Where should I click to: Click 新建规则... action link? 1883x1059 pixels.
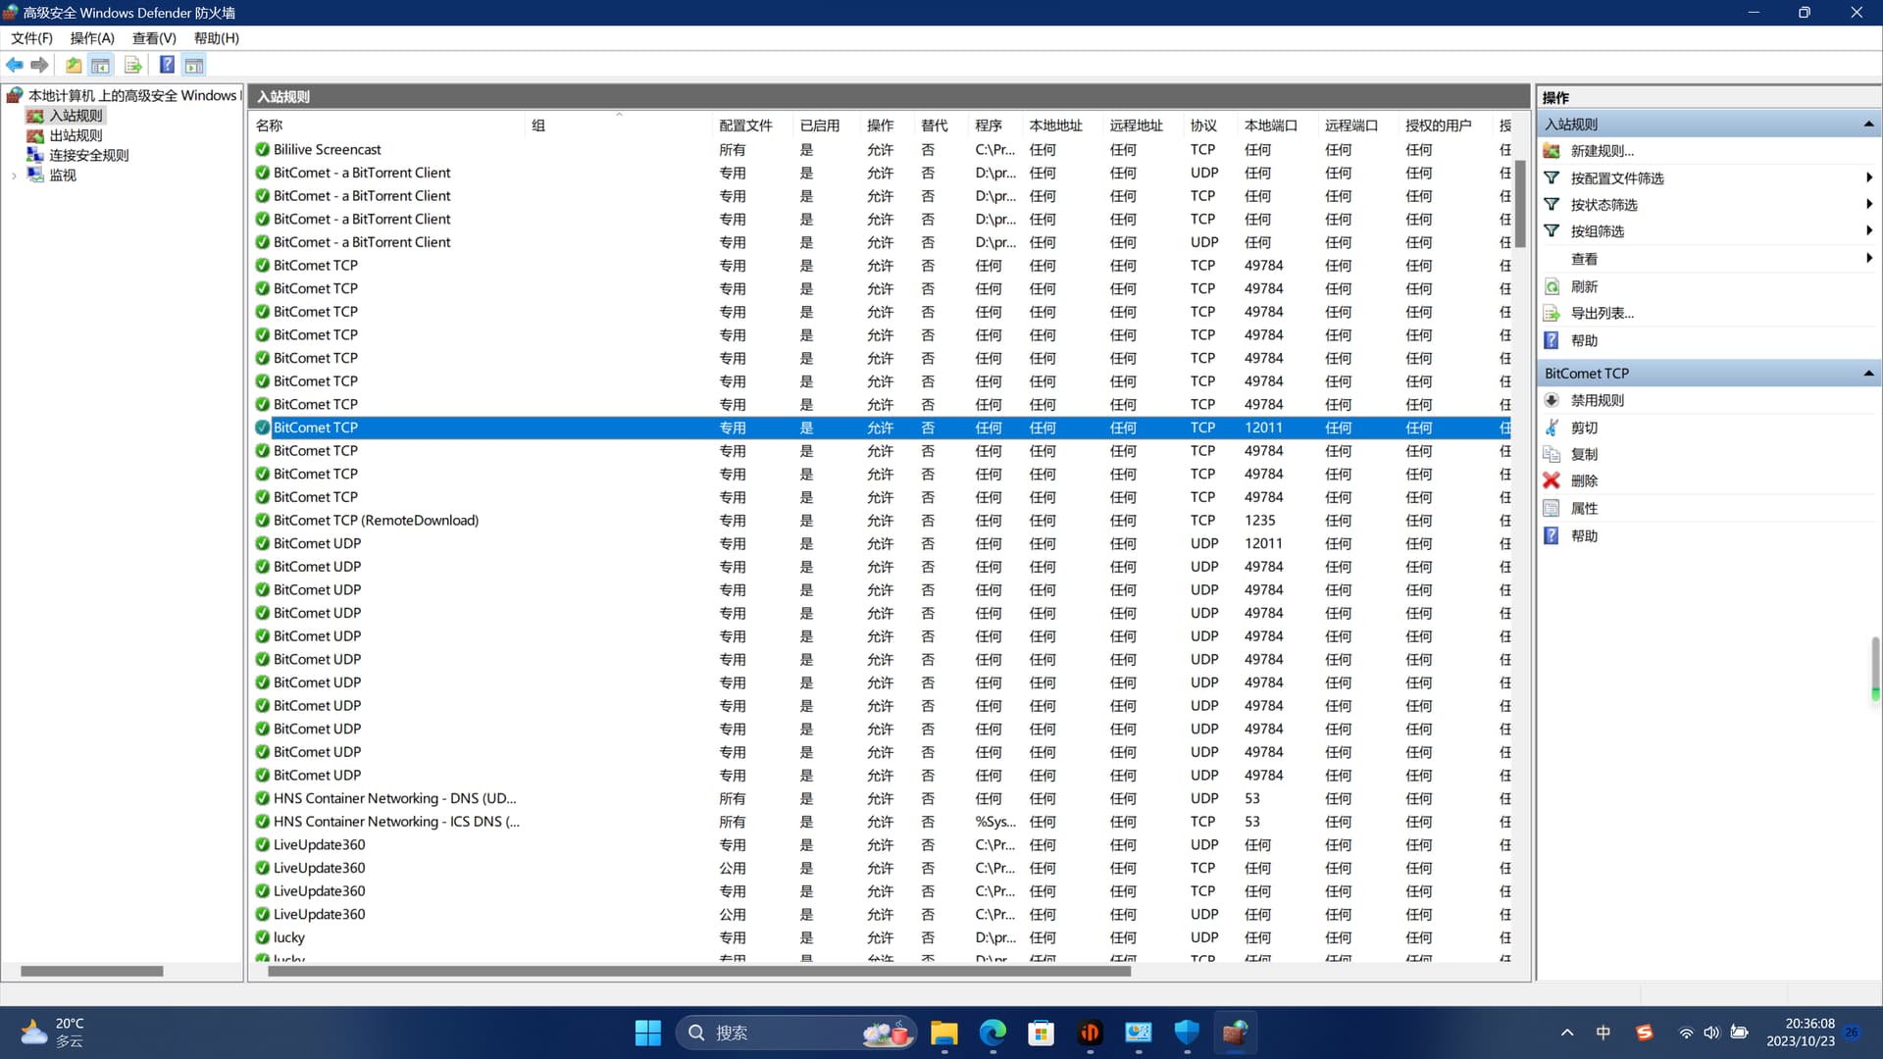click(x=1602, y=151)
